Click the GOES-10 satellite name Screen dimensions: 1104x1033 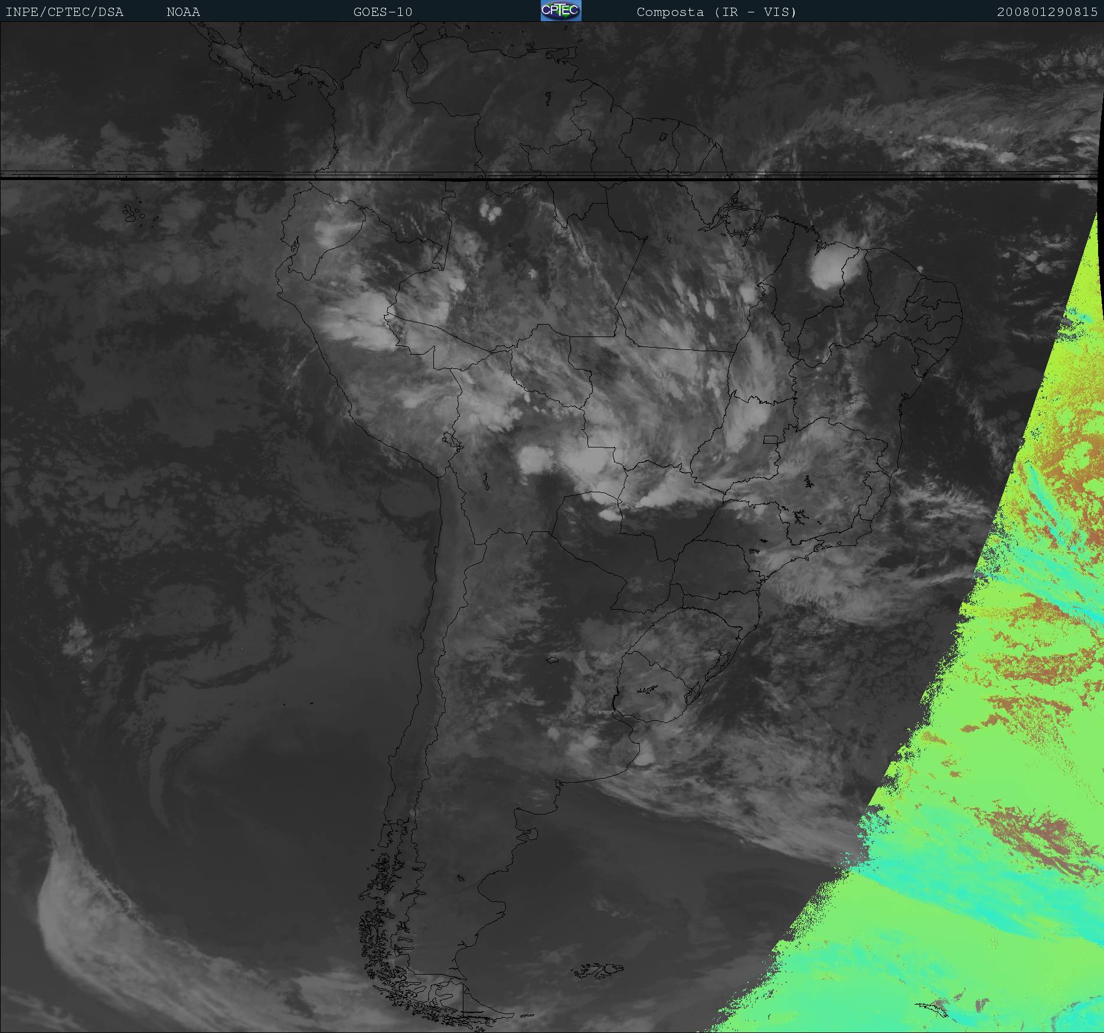[383, 12]
